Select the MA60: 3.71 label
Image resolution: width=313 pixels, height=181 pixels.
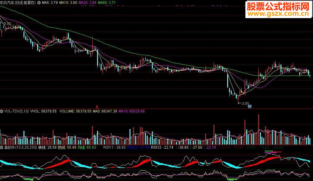coord(107,3)
